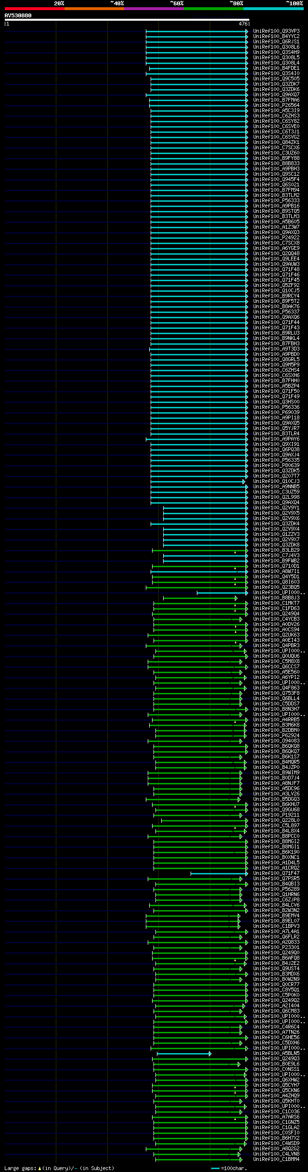Open the UniRef100_Q93VP3 hit
The width and height of the screenshot is (308, 1172).
tap(276, 31)
